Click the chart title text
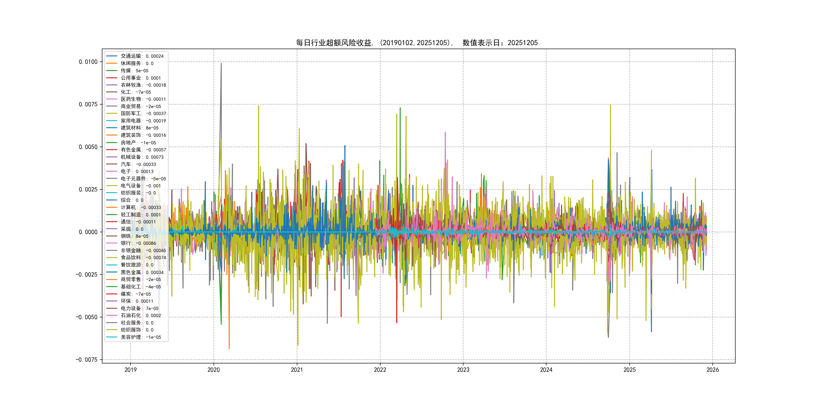The height and width of the screenshot is (408, 817). pos(416,43)
